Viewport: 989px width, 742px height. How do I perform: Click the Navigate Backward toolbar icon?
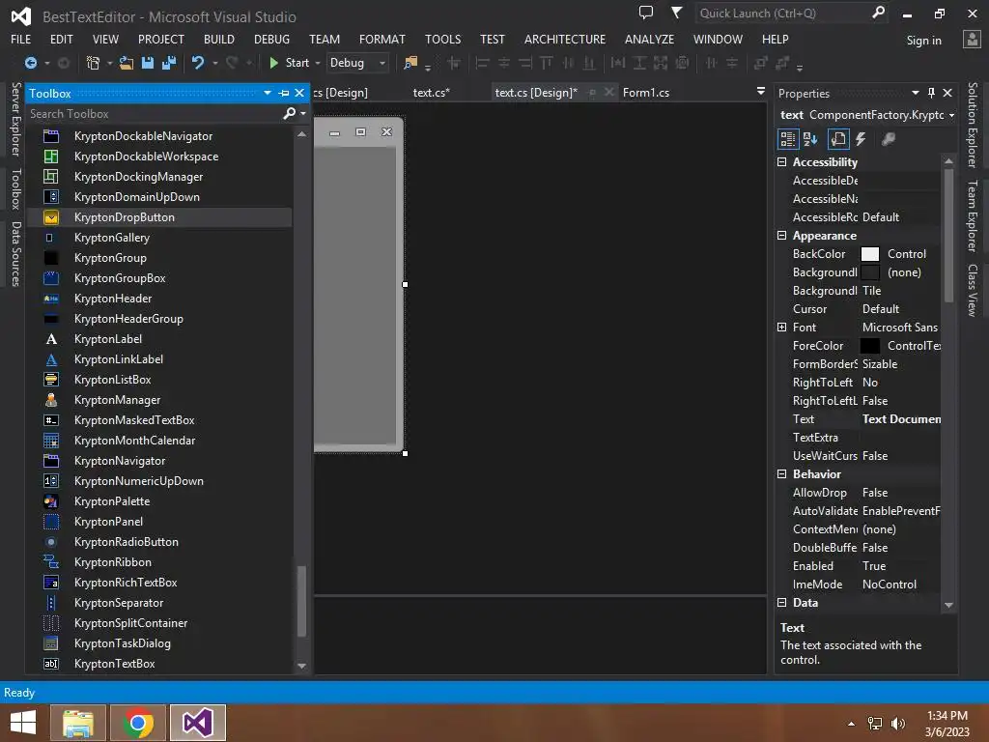point(30,63)
